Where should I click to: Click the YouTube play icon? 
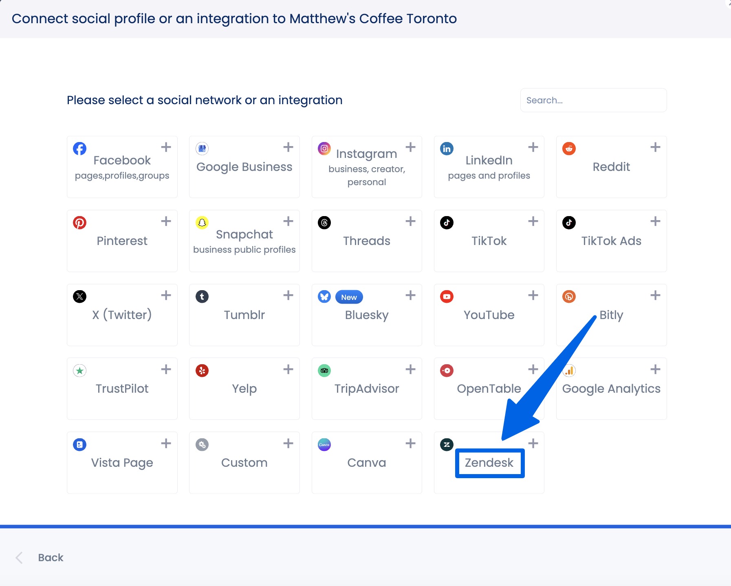pos(447,297)
